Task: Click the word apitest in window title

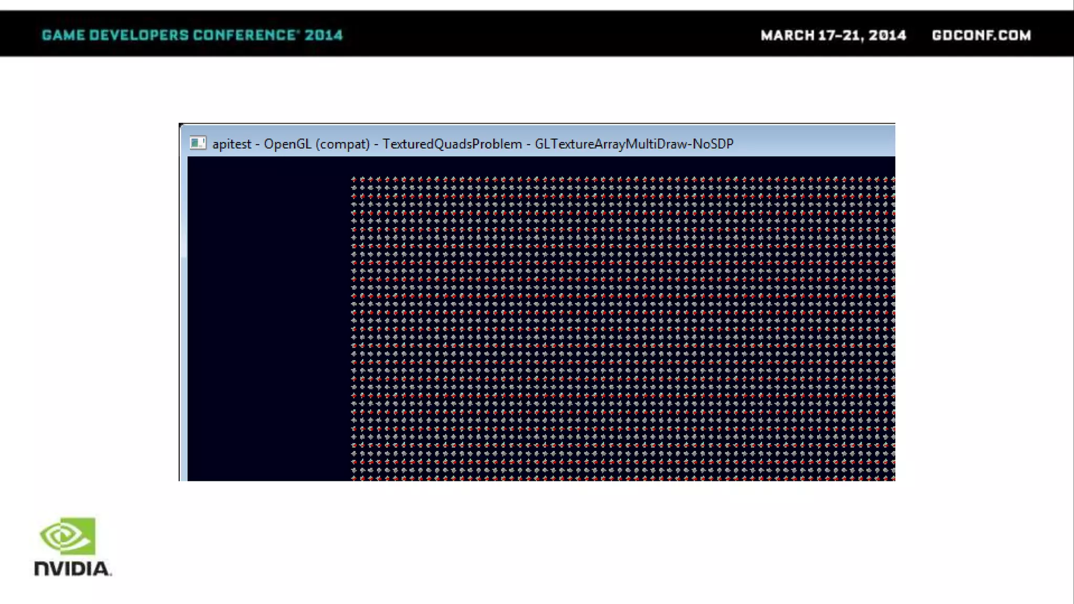Action: (232, 144)
